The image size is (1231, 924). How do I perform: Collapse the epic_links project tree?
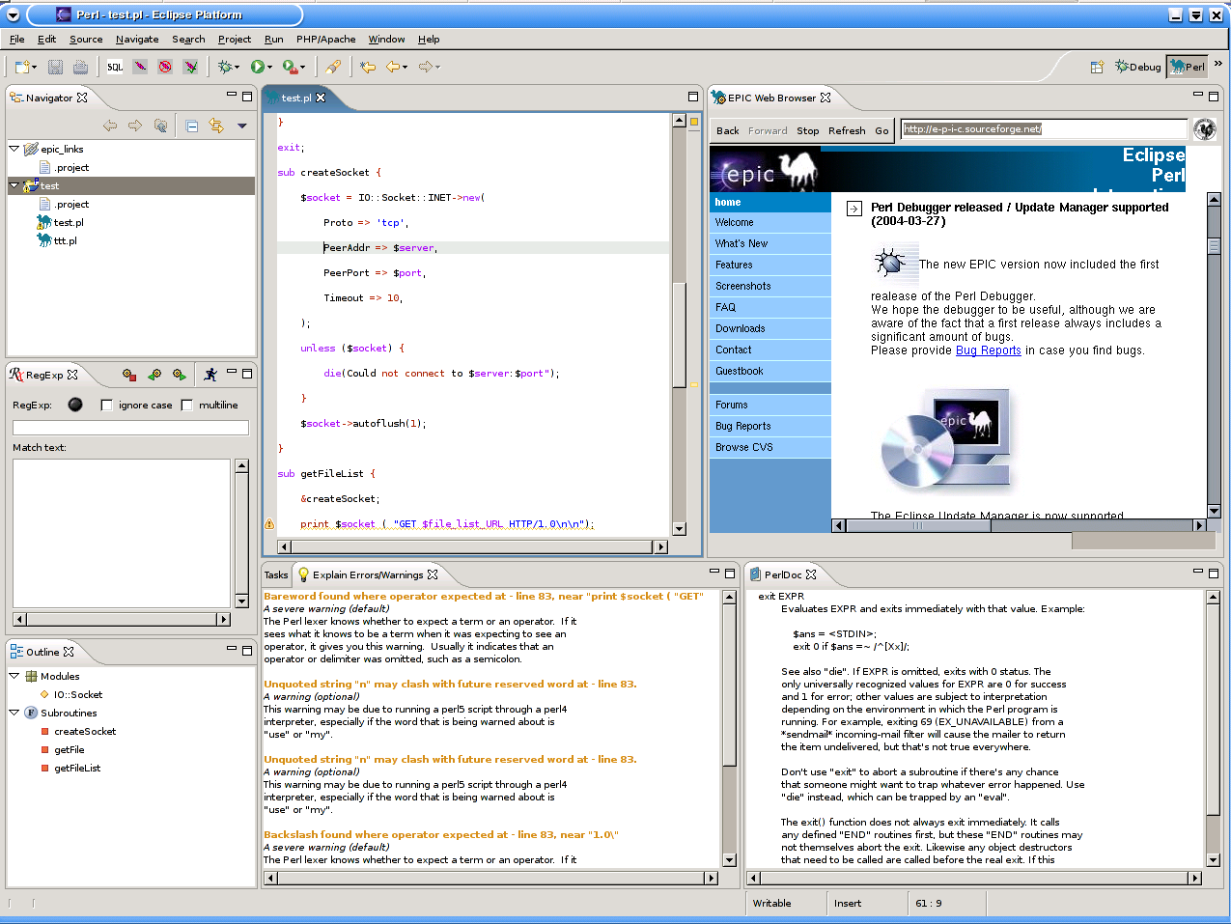pyautogui.click(x=14, y=149)
